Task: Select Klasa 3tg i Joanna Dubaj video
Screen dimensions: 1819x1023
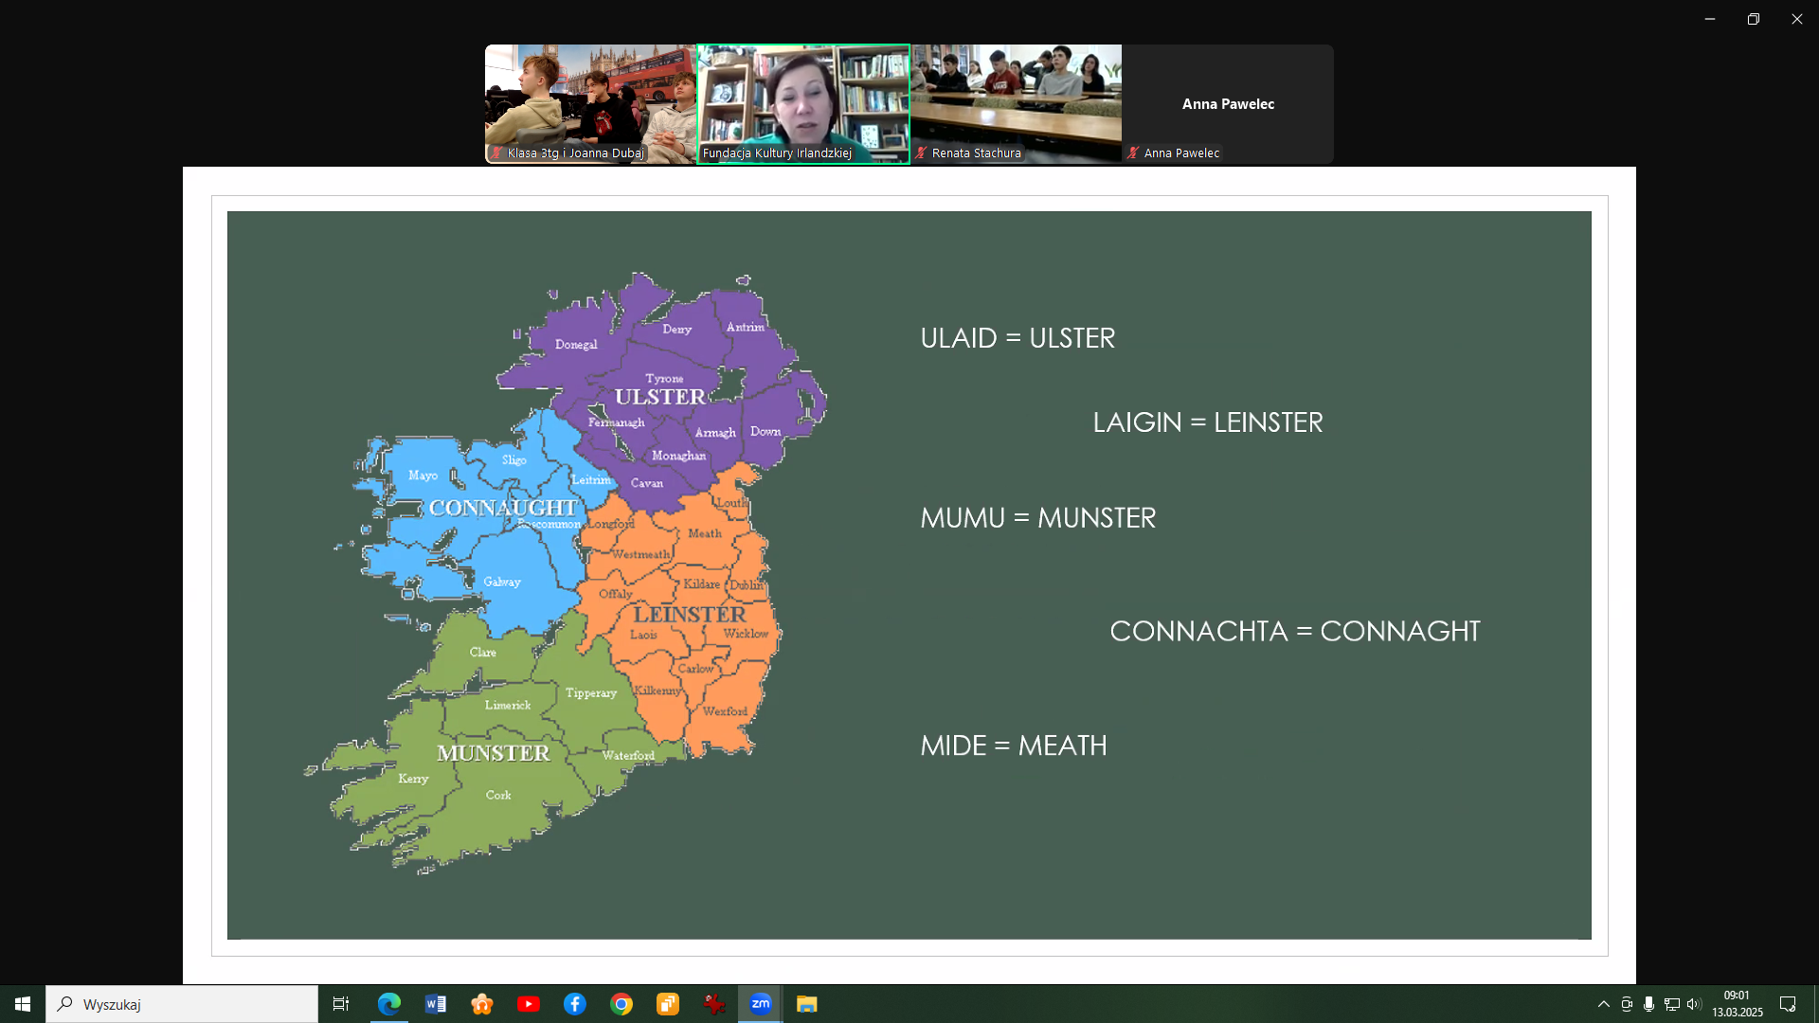Action: point(590,104)
